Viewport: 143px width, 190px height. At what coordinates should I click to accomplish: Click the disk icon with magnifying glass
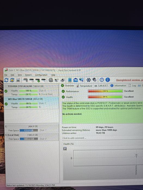[44, 80]
